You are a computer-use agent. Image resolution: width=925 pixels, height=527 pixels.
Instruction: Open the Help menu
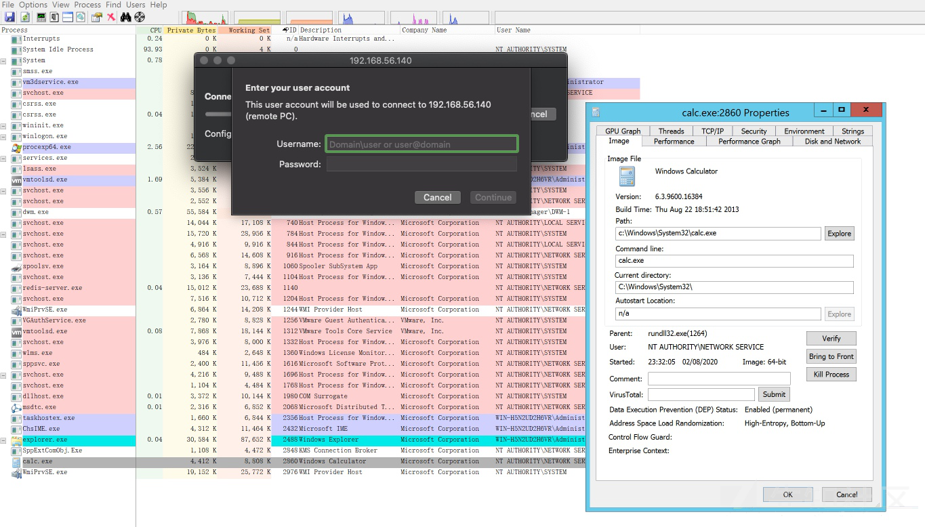pos(159,5)
